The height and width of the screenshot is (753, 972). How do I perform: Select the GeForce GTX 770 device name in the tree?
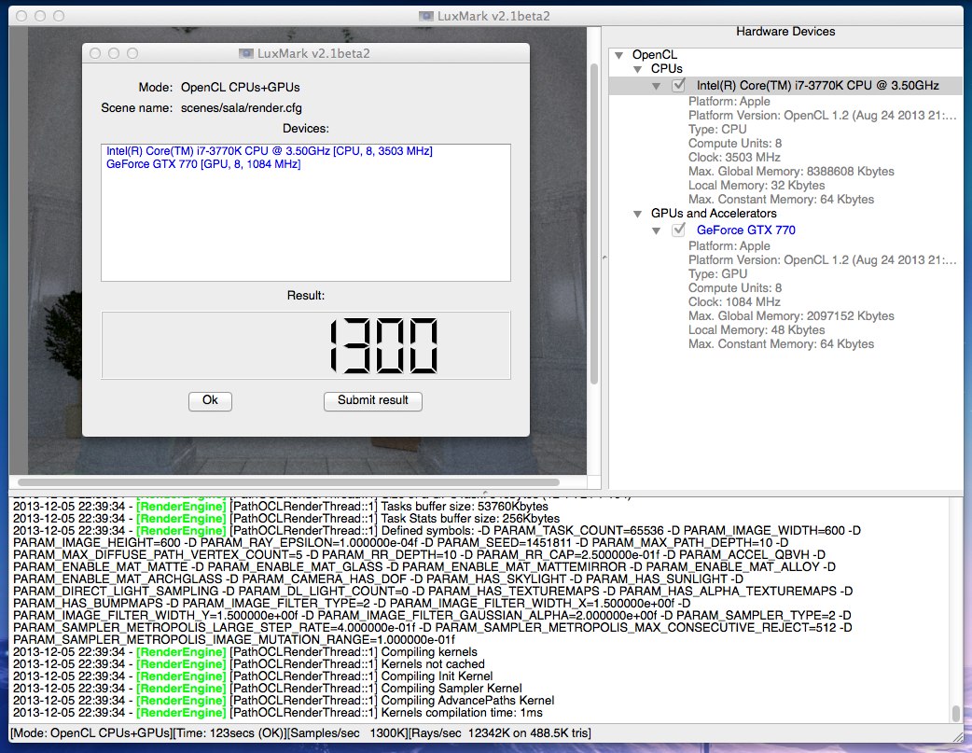click(745, 230)
